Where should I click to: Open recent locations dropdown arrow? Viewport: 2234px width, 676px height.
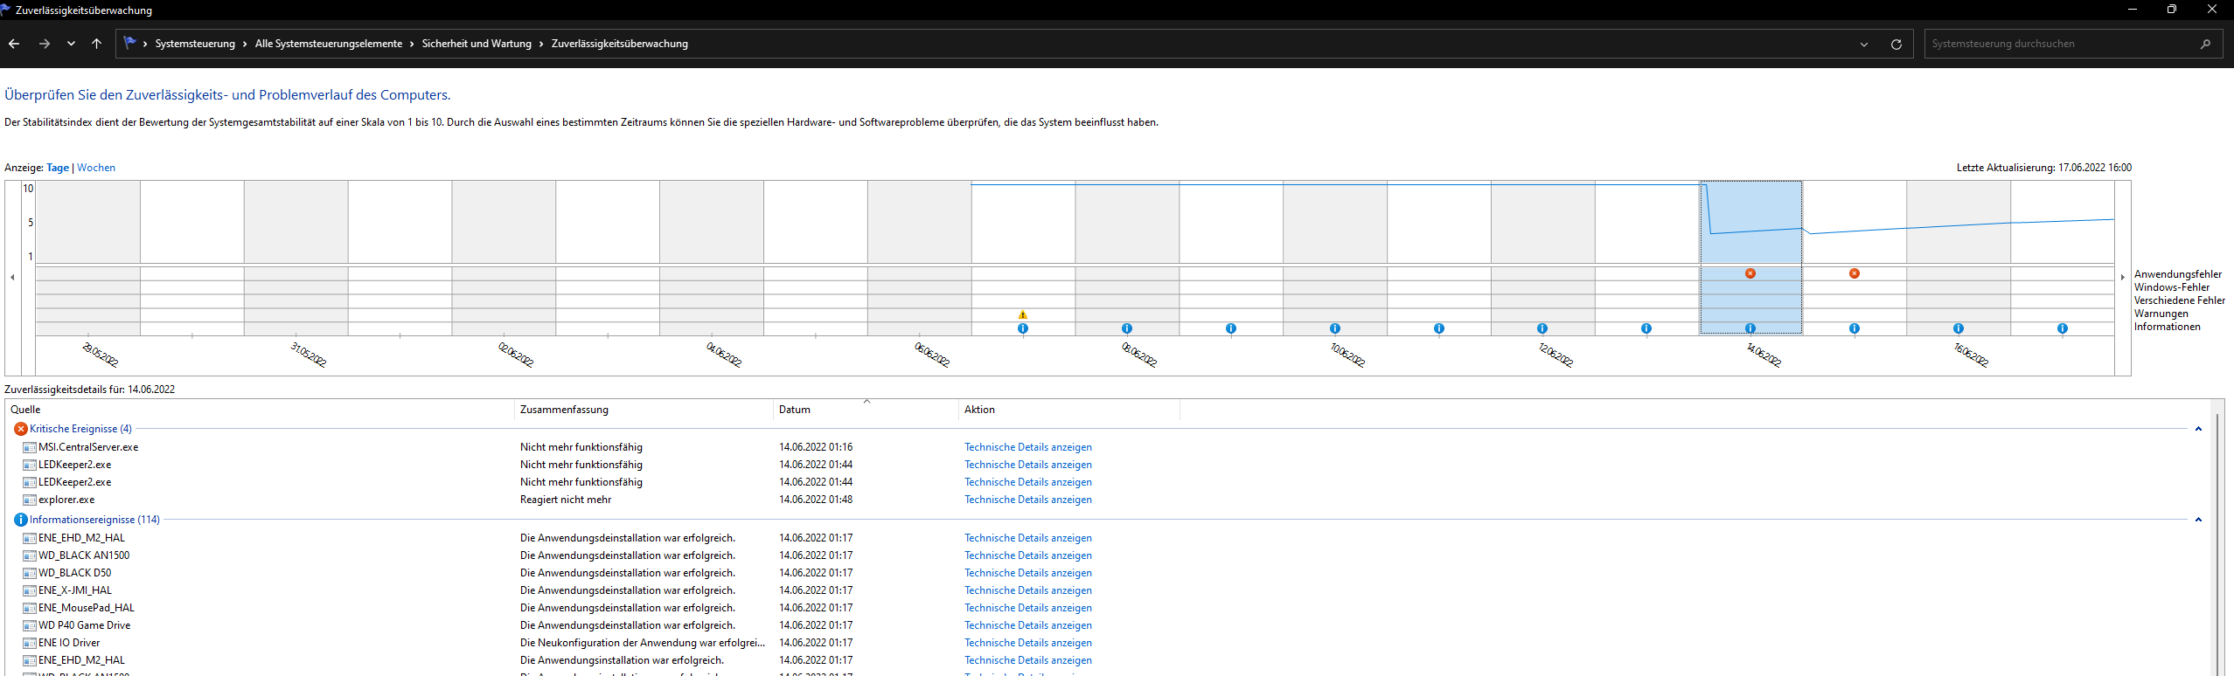71,44
